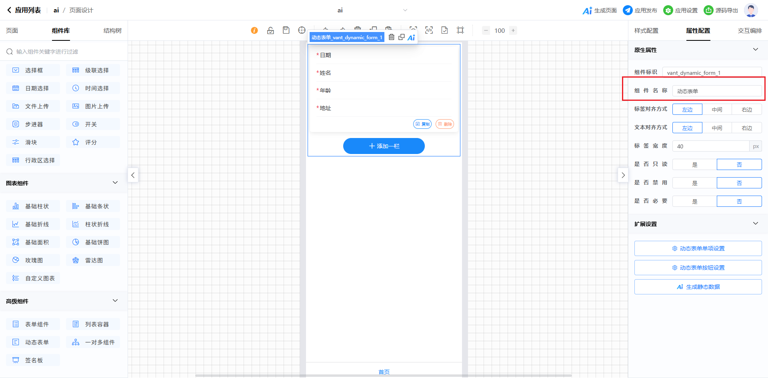768x378 pixels.
Task: Click the 添加一栏 button
Action: tap(384, 146)
